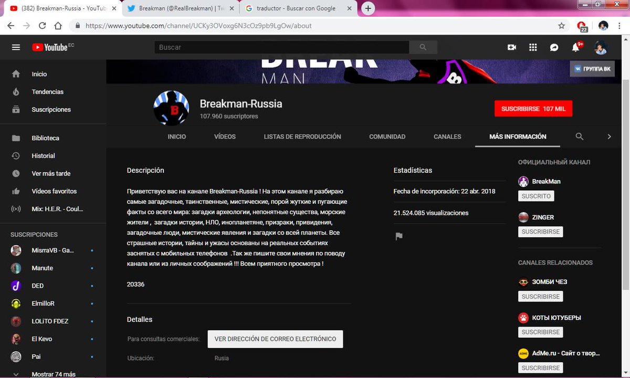Click the Buscar search field
630x378 pixels.
281,47
